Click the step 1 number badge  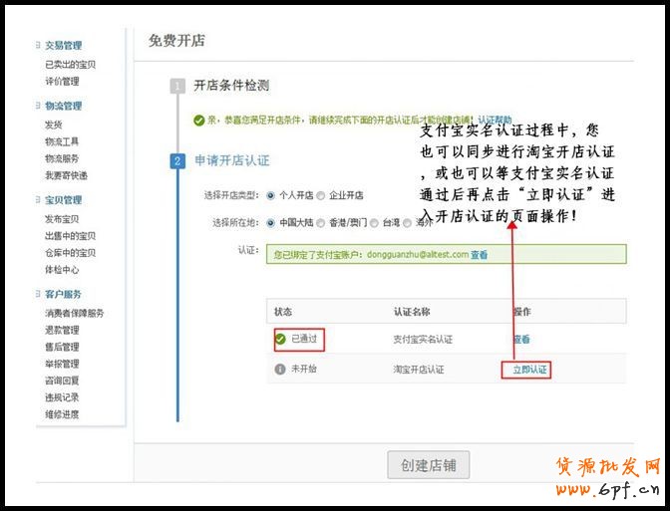[x=177, y=87]
